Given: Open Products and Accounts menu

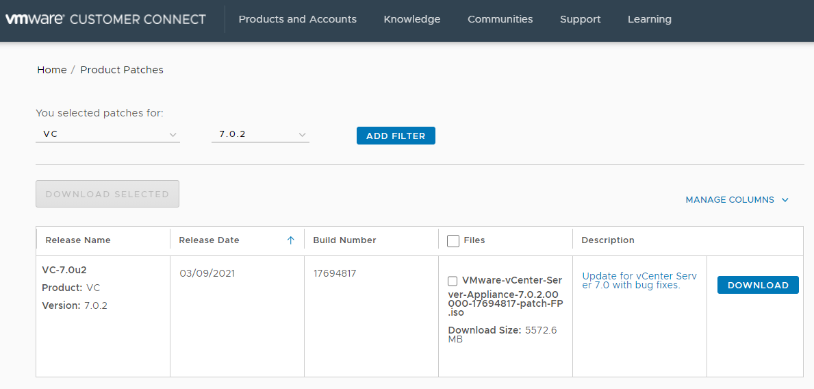Looking at the screenshot, I should [x=298, y=19].
